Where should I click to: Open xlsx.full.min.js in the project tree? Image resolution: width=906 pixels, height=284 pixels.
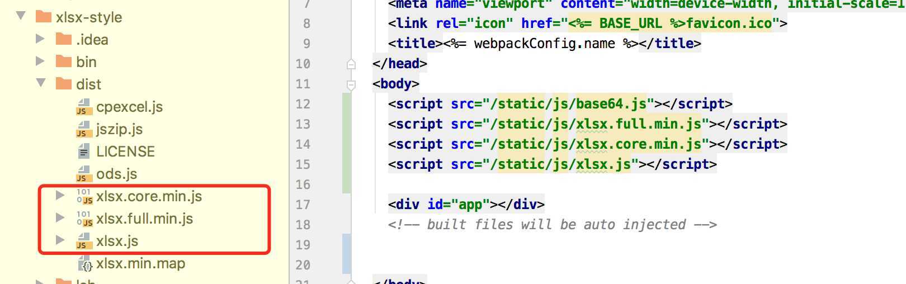[x=144, y=219]
